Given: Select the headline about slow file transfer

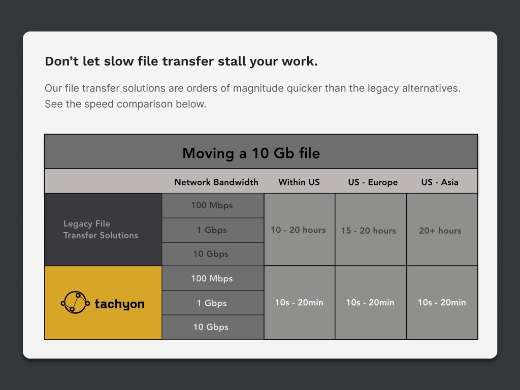Looking at the screenshot, I should coord(181,61).
